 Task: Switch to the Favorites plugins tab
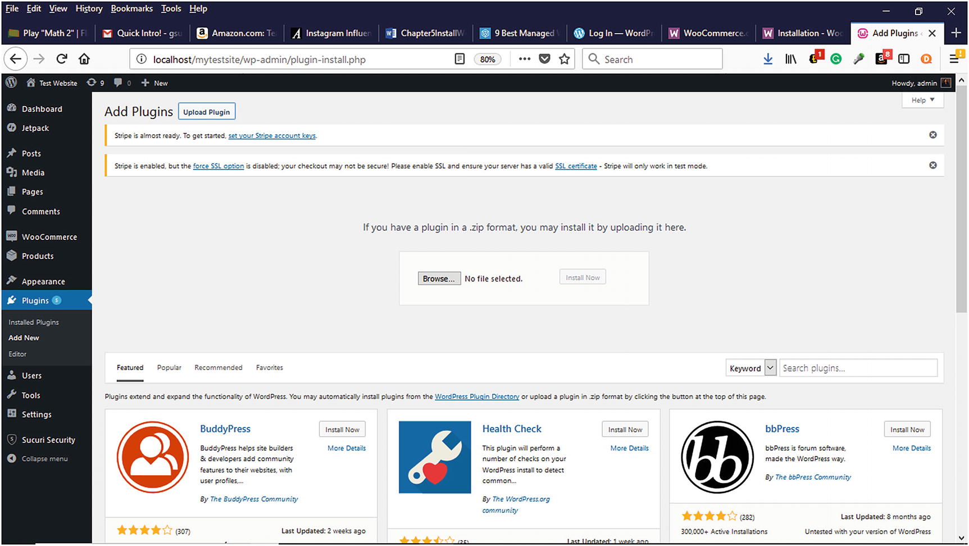click(270, 367)
